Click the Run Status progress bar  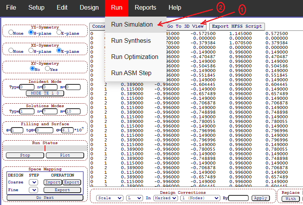click(x=45, y=148)
